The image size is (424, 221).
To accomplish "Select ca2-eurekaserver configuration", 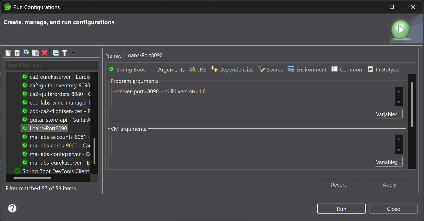I will [56, 77].
